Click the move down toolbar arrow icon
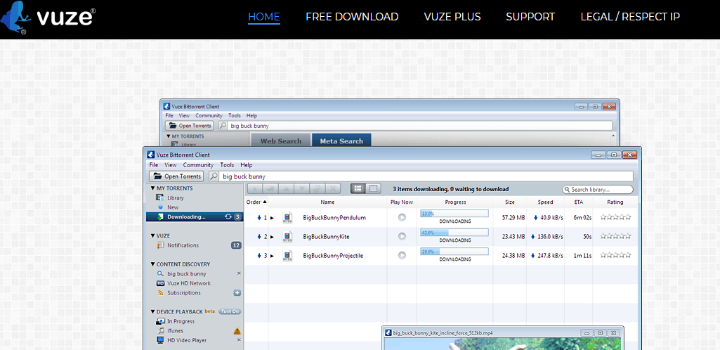The height and width of the screenshot is (350, 720). coord(301,188)
